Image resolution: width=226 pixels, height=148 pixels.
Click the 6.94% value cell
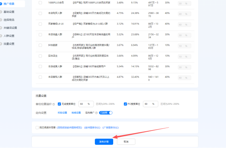click(134, 45)
